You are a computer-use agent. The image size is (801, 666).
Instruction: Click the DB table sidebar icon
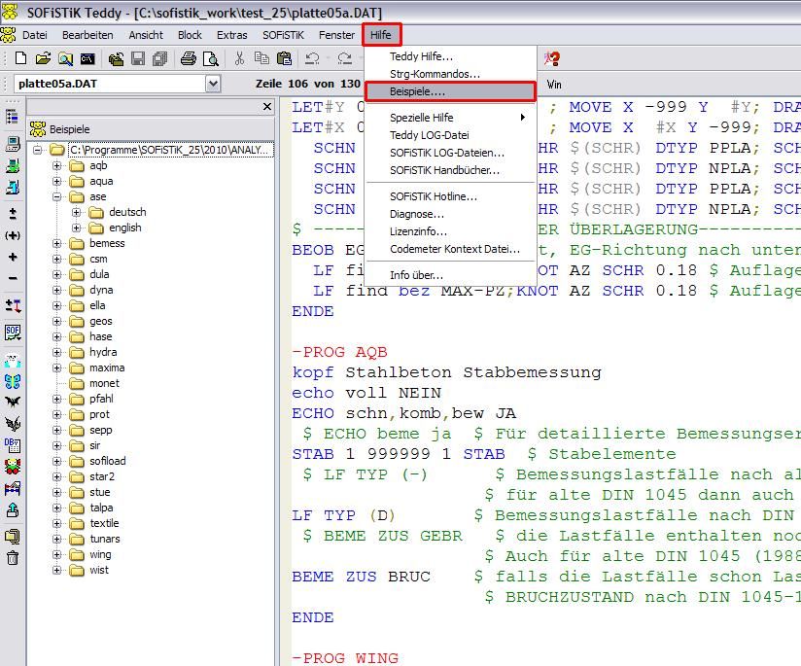[13, 444]
